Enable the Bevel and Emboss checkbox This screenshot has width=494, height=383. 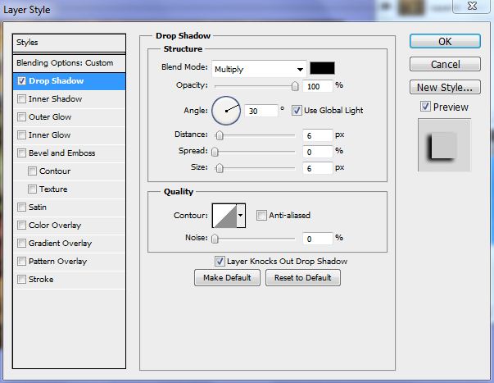pyautogui.click(x=21, y=153)
